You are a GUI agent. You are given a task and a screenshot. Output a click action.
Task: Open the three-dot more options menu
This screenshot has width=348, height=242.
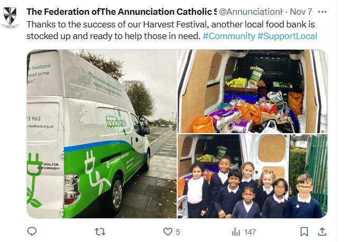[322, 12]
